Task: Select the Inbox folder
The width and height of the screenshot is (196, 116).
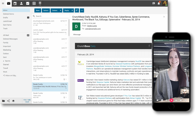Action: coord(16,10)
